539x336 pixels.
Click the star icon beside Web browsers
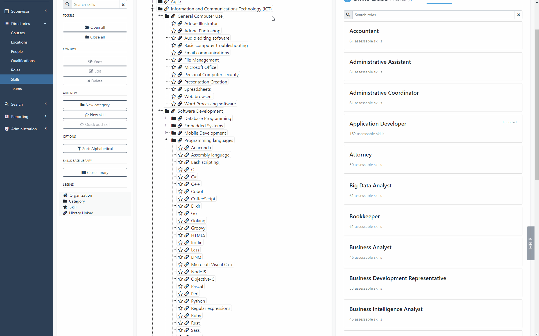[x=174, y=96]
